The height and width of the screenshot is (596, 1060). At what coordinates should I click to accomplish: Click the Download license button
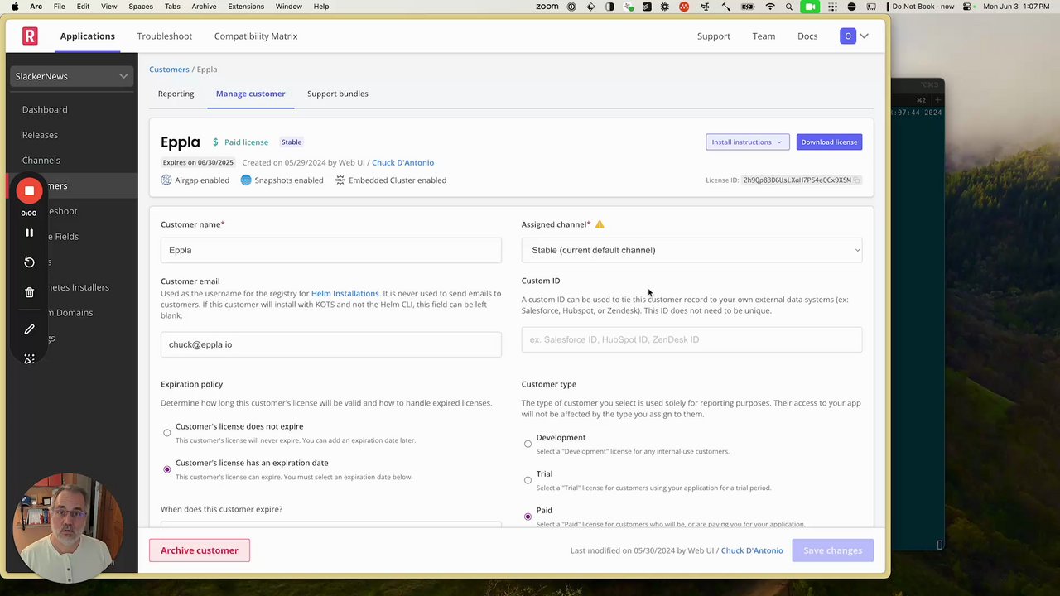829,142
